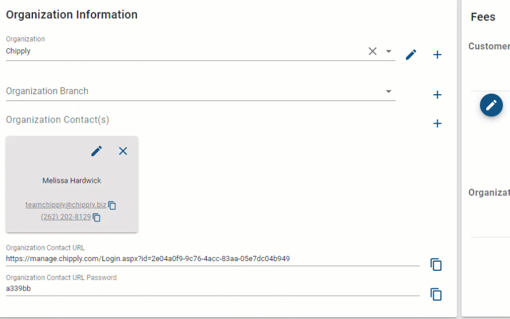Open the Organization Branch dropdown

pos(388,91)
